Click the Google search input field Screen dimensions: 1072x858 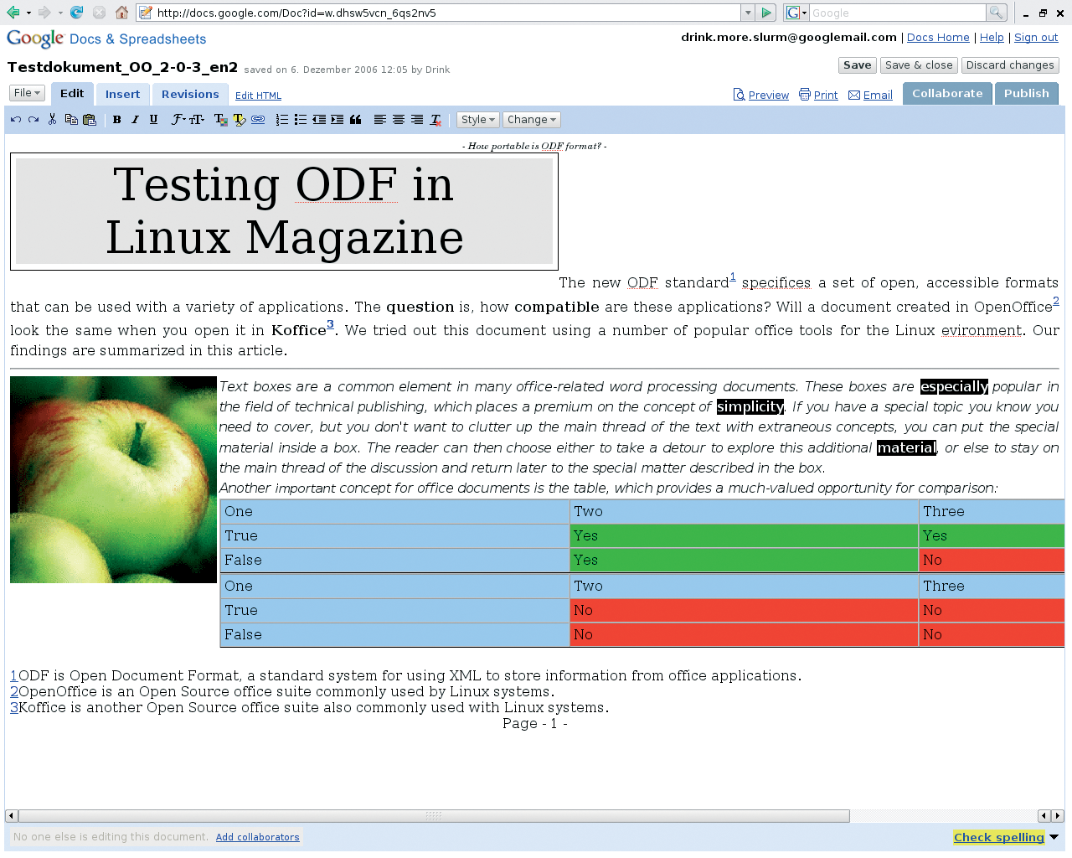tap(898, 13)
